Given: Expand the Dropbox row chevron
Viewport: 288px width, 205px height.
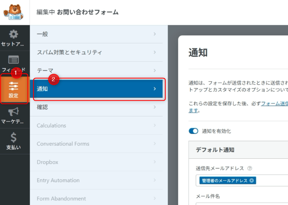Looking at the screenshot, I should tap(155, 162).
